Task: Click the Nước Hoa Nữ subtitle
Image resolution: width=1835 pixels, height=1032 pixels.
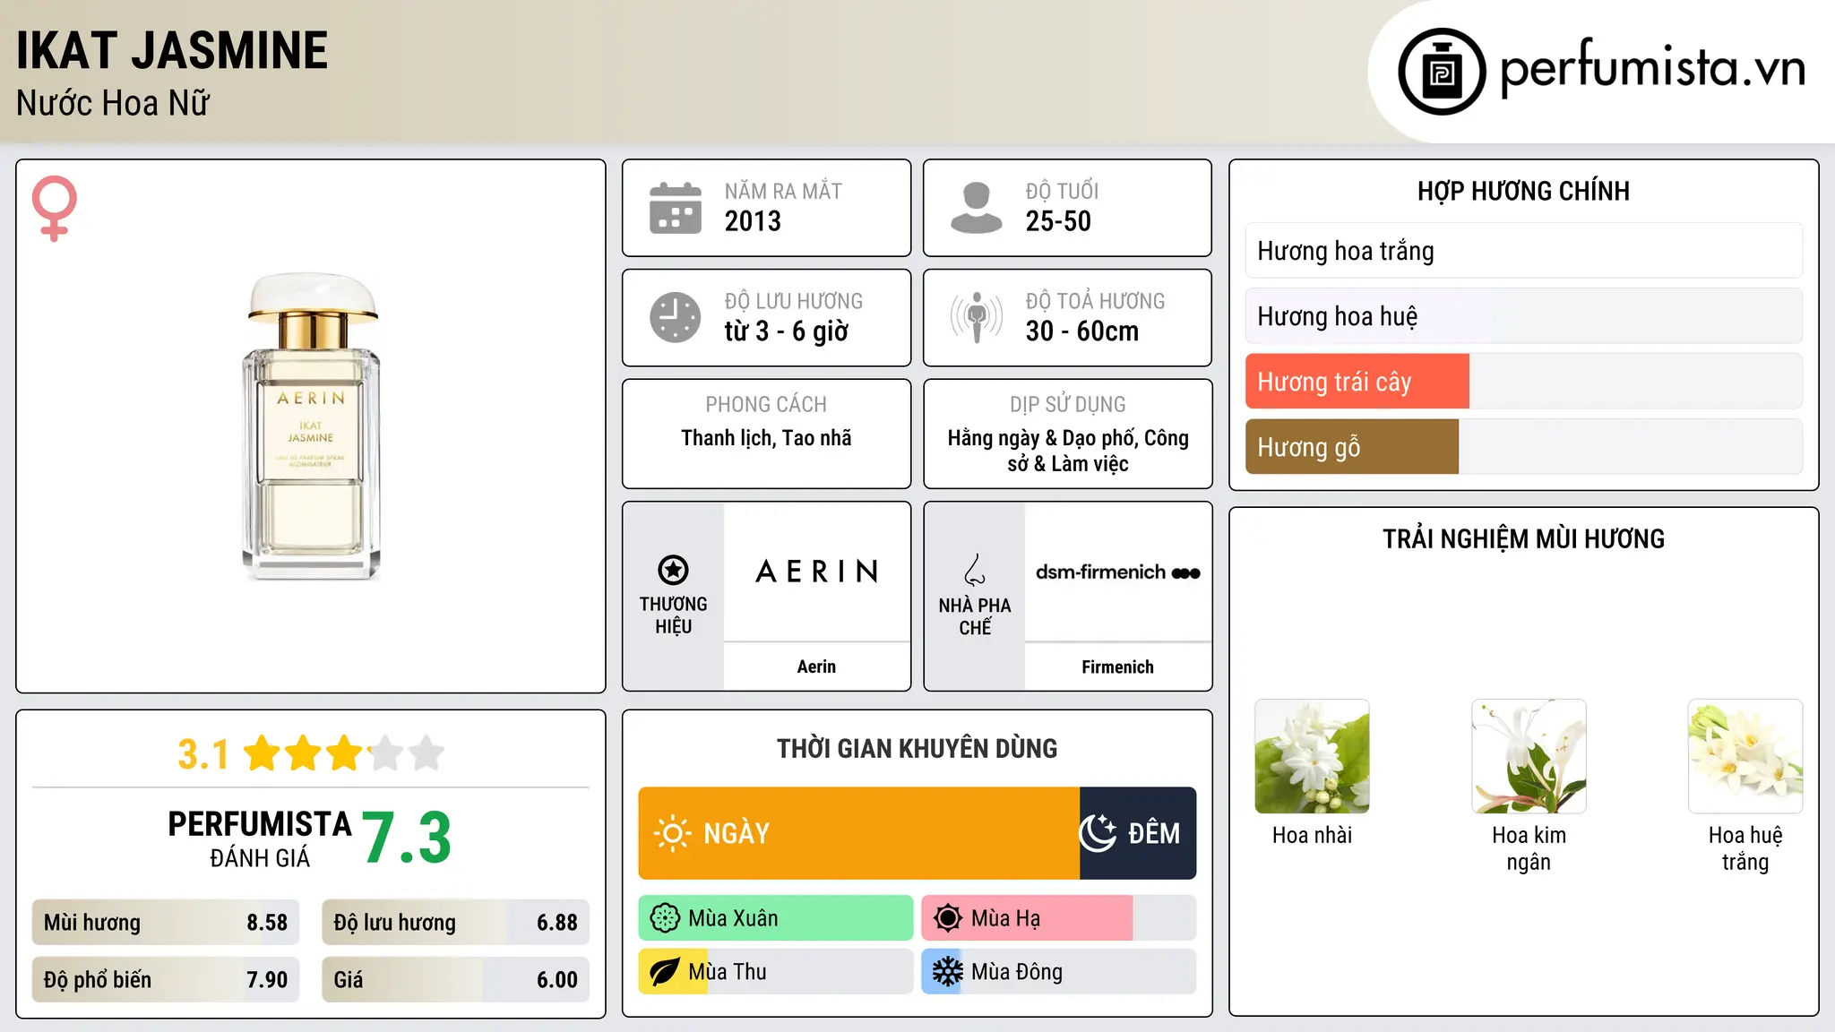Action: coord(113,103)
